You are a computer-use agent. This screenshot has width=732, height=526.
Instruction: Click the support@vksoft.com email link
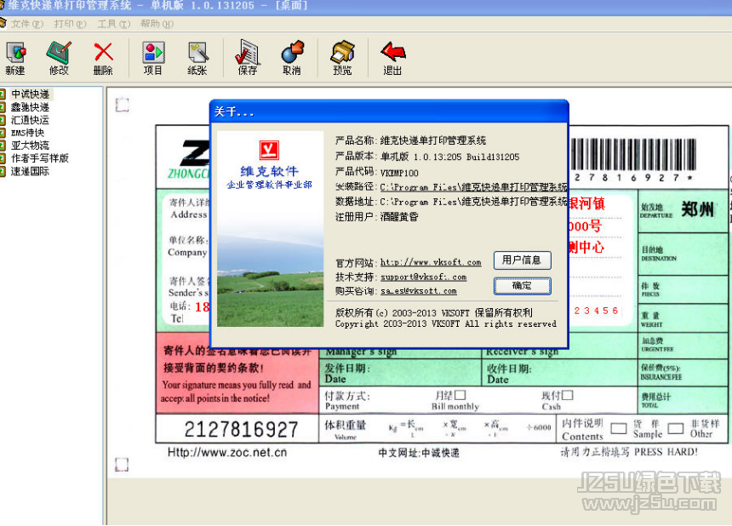(423, 277)
